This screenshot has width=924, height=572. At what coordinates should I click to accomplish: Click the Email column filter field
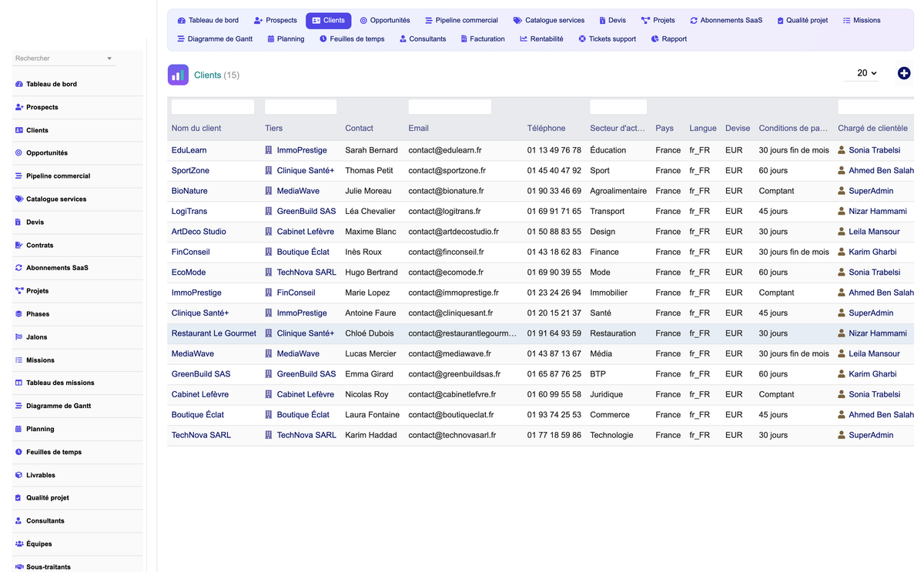[x=450, y=107]
